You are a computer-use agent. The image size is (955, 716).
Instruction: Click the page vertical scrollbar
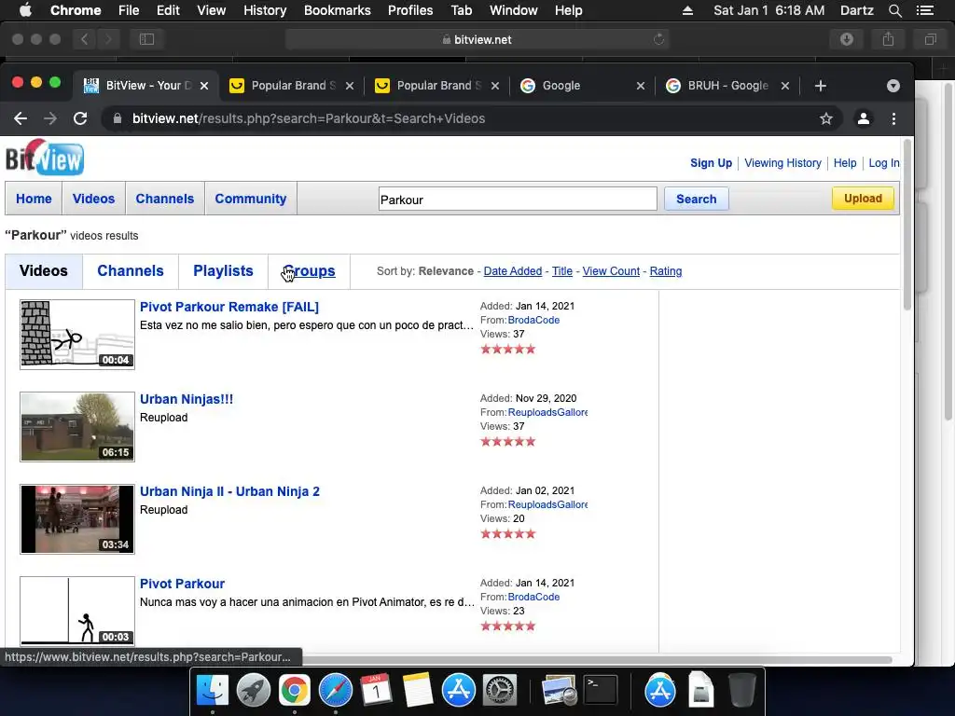pos(907,226)
